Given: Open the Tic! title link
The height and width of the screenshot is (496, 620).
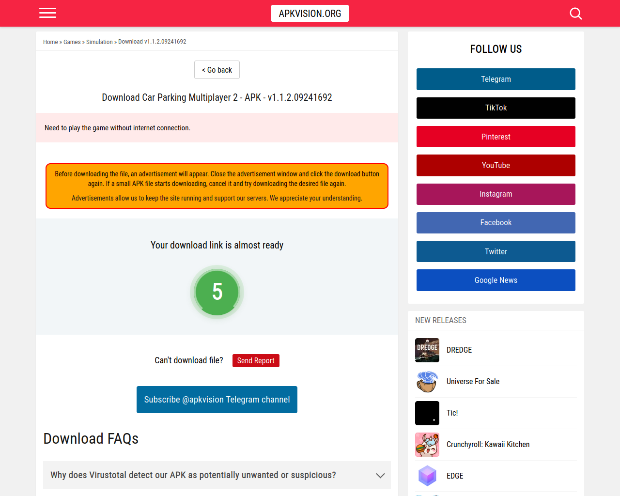Looking at the screenshot, I should (452, 413).
